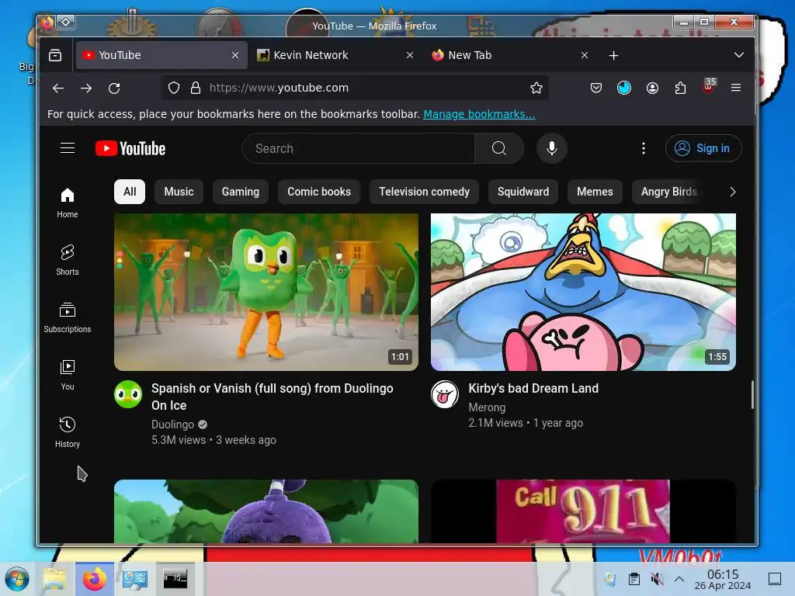Open You section in sidebar
The width and height of the screenshot is (795, 596).
point(68,375)
